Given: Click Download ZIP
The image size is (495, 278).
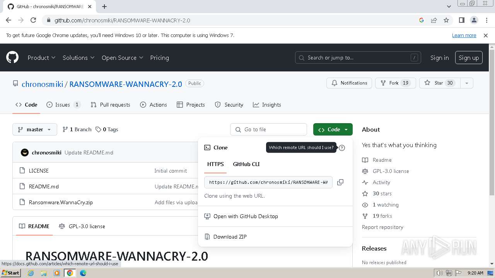Looking at the screenshot, I should 275,237.
